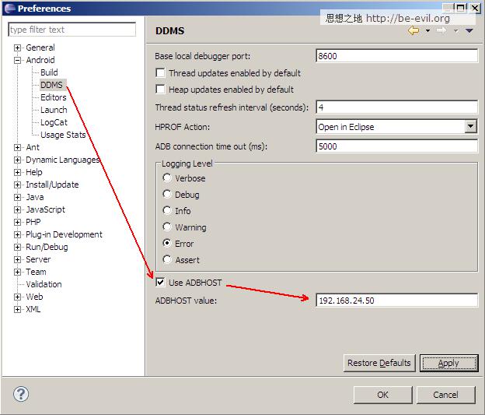The width and height of the screenshot is (485, 415).
Task: Expand the General tree node
Action: pyautogui.click(x=17, y=47)
